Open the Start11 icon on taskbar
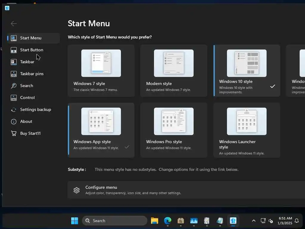The image size is (305, 229). pos(233,221)
